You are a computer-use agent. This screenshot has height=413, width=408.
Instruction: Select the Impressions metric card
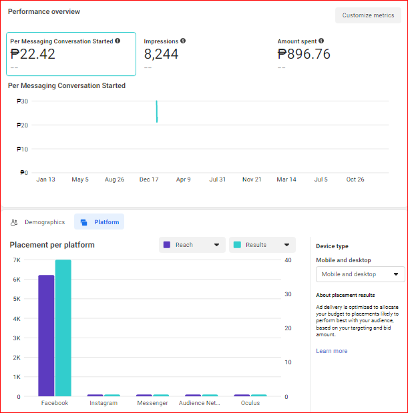click(200, 54)
